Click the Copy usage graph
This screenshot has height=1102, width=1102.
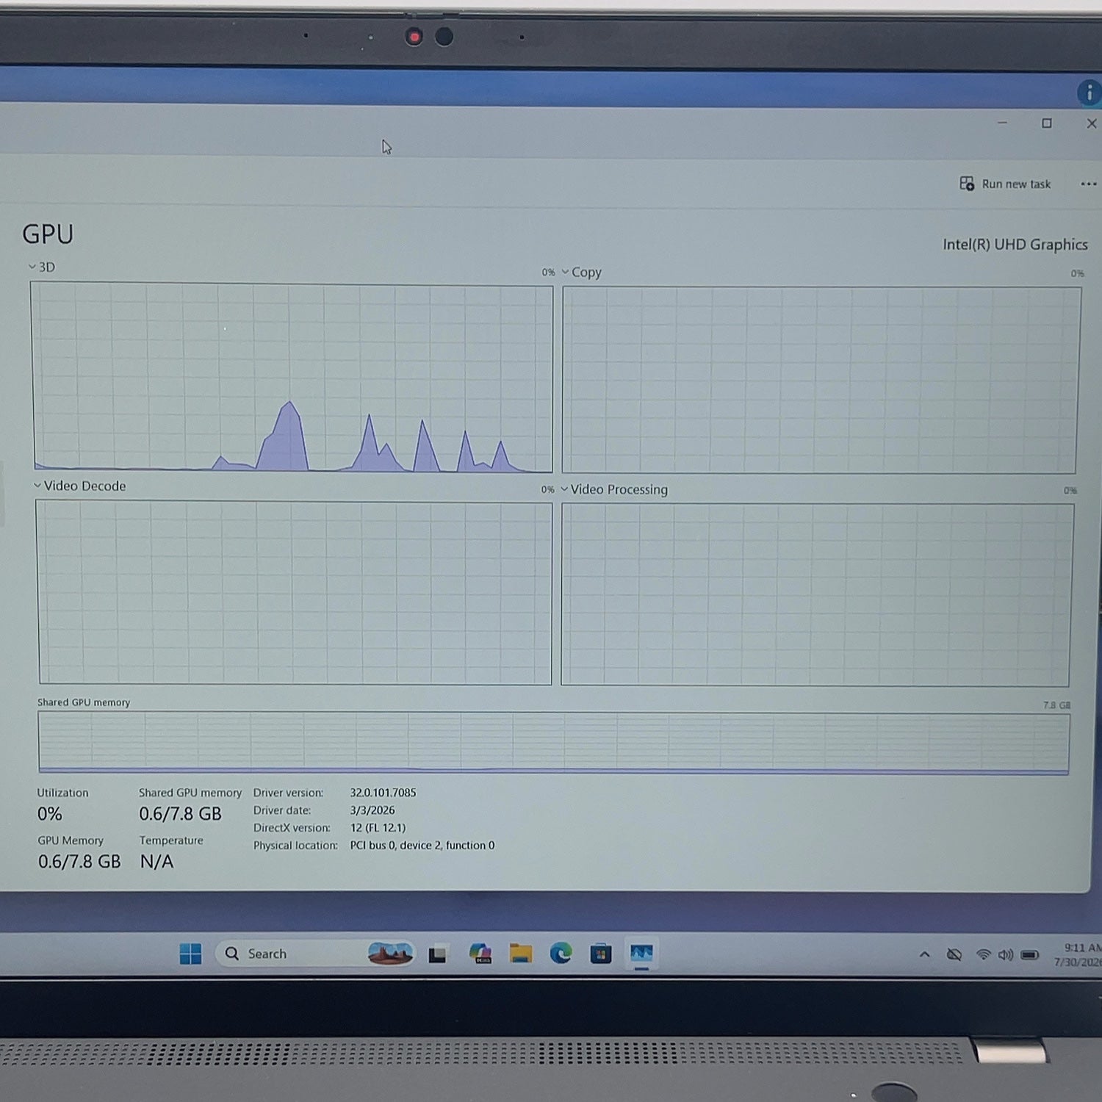tap(821, 380)
